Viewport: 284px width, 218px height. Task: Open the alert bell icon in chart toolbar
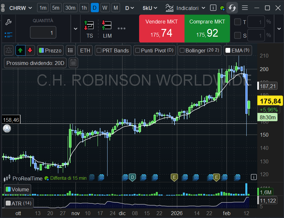pyautogui.click(x=9, y=50)
